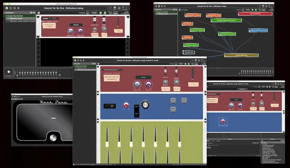Toggle right teal button in center window red panel
The height and width of the screenshot is (168, 290).
point(177,82)
